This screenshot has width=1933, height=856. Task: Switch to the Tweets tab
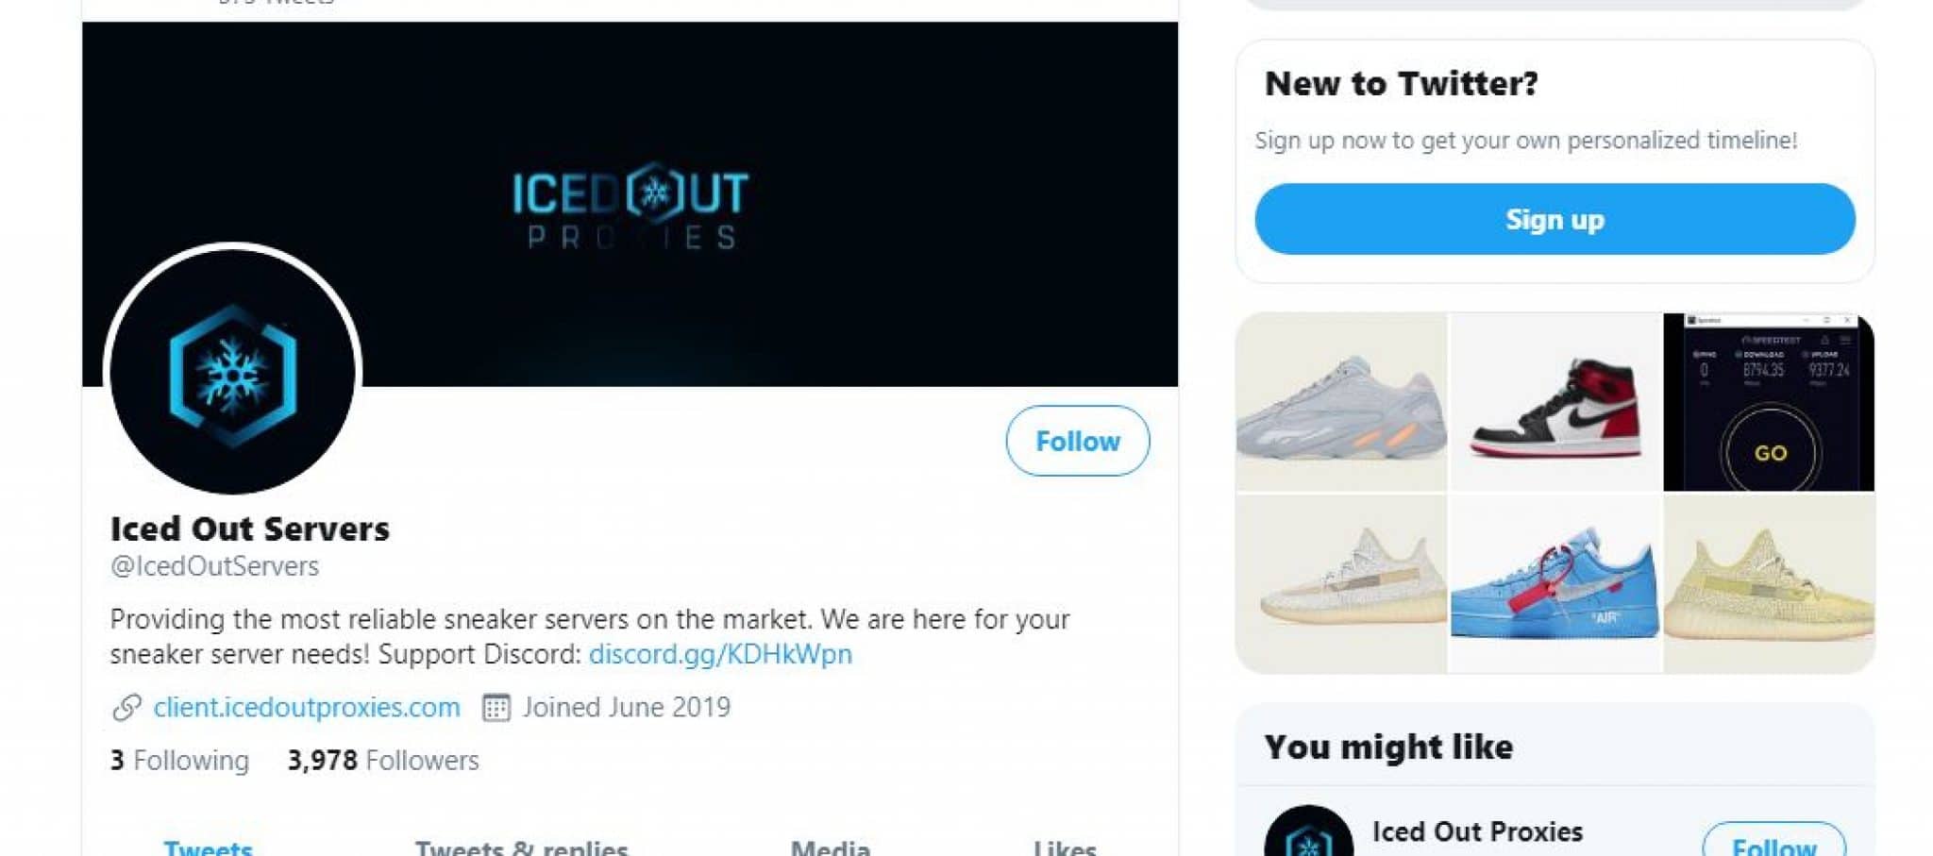click(x=208, y=847)
